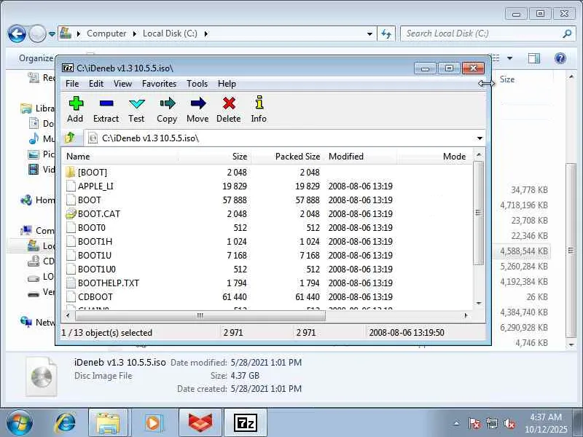Go up one folder level in 7-Zip

pyautogui.click(x=70, y=138)
